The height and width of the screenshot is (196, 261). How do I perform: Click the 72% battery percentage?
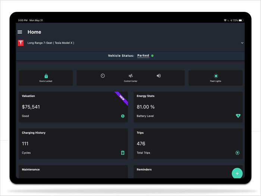pos(235,20)
